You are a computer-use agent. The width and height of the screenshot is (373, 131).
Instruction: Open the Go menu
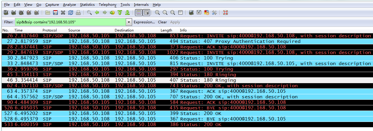(39, 5)
